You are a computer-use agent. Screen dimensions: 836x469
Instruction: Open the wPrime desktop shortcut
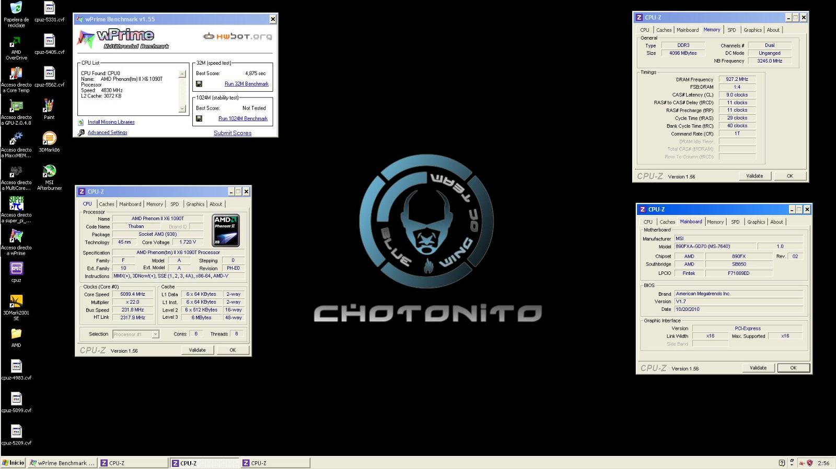[x=16, y=236]
